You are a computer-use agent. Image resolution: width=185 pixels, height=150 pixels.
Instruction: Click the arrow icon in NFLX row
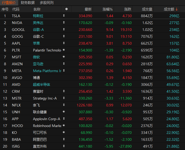[x=64, y=105]
